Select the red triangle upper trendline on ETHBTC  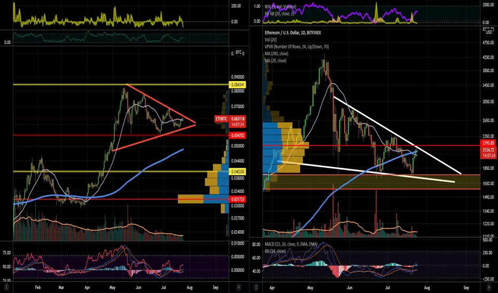161,103
